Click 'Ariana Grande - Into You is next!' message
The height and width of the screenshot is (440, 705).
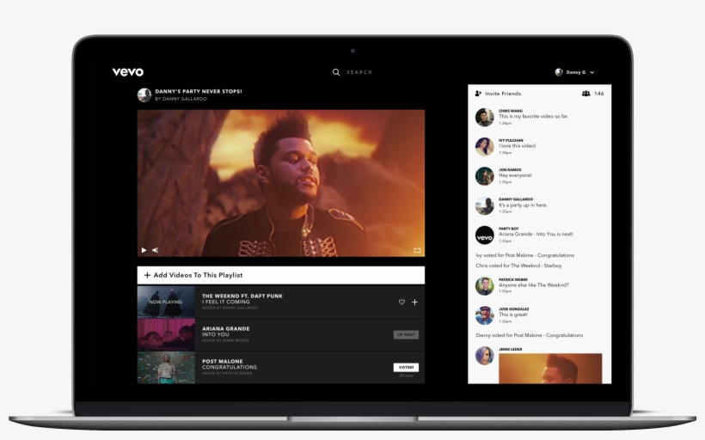[536, 234]
